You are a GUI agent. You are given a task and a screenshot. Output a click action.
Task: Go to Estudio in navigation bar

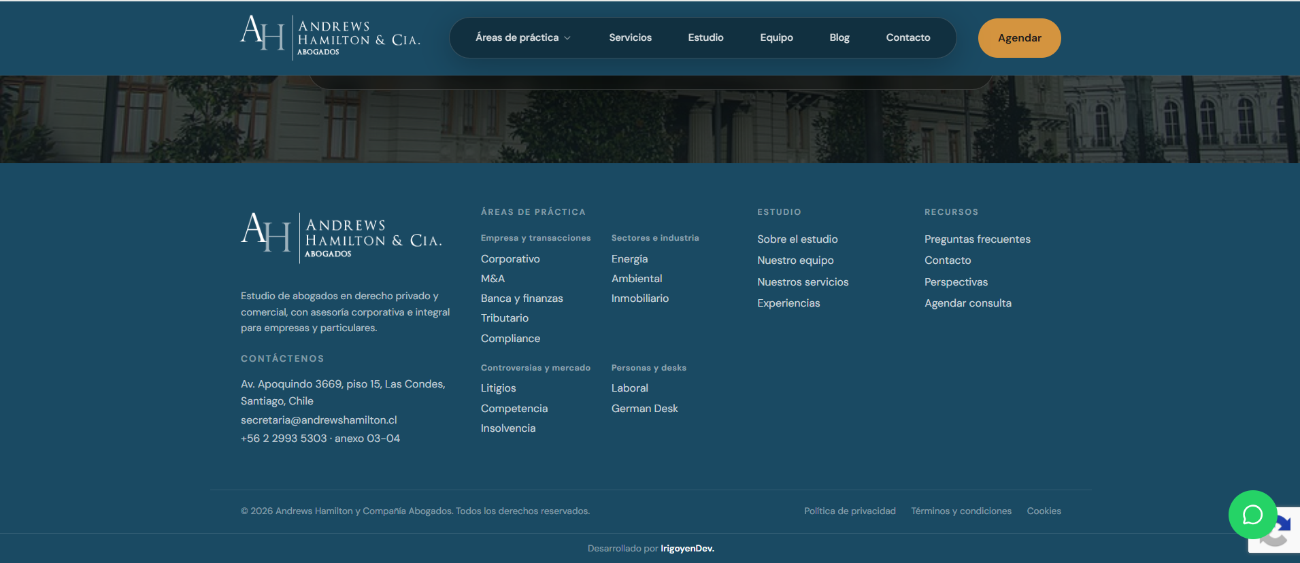705,37
